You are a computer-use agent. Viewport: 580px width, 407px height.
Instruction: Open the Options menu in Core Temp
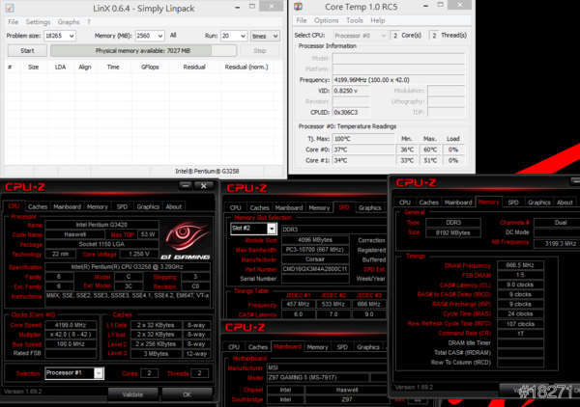327,19
